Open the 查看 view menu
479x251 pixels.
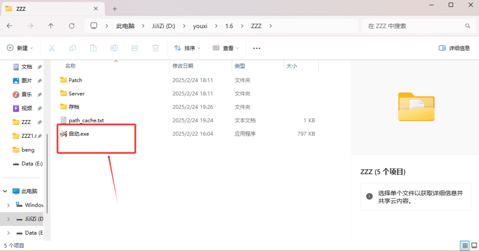pyautogui.click(x=225, y=48)
